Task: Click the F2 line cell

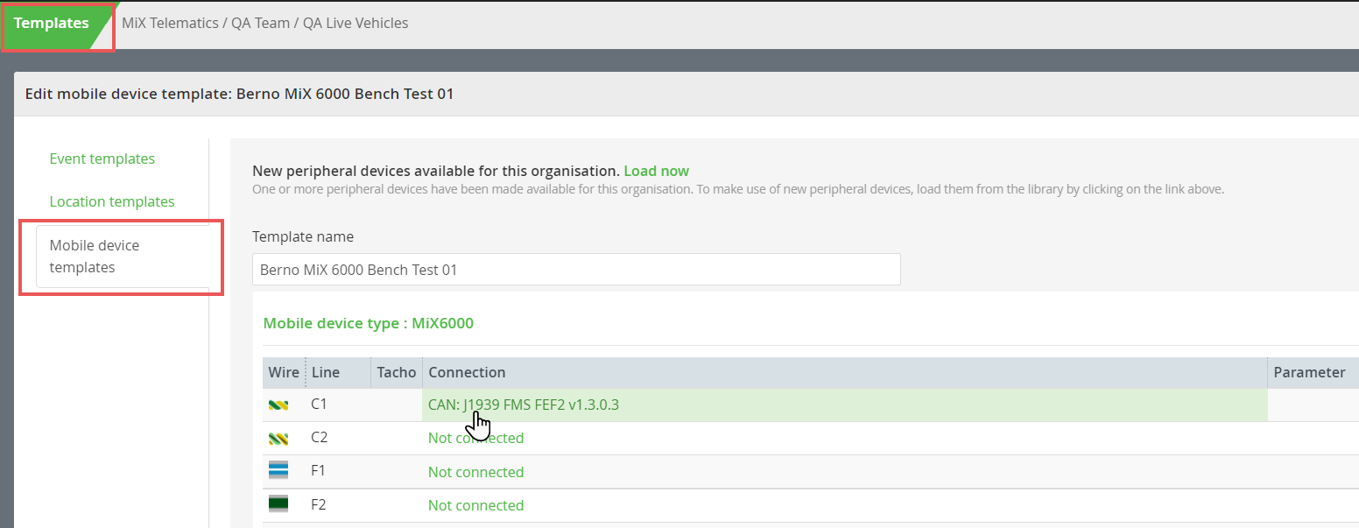Action: [x=338, y=504]
